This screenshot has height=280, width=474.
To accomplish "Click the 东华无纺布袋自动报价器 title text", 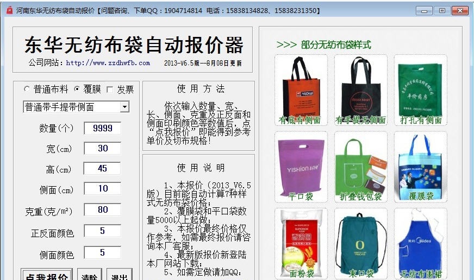I will pyautogui.click(x=134, y=45).
